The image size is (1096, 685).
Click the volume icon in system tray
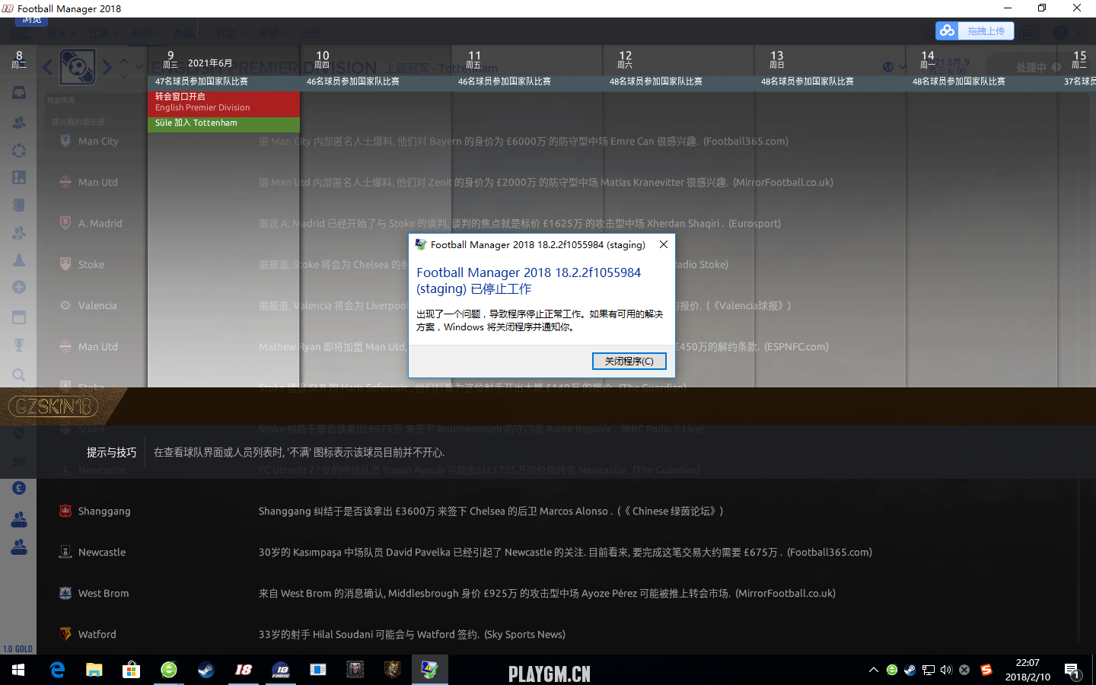[x=946, y=670]
